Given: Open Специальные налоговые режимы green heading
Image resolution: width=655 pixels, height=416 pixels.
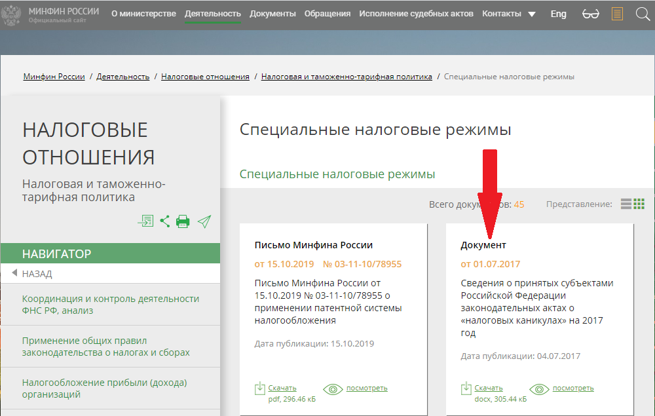Looking at the screenshot, I should [337, 174].
